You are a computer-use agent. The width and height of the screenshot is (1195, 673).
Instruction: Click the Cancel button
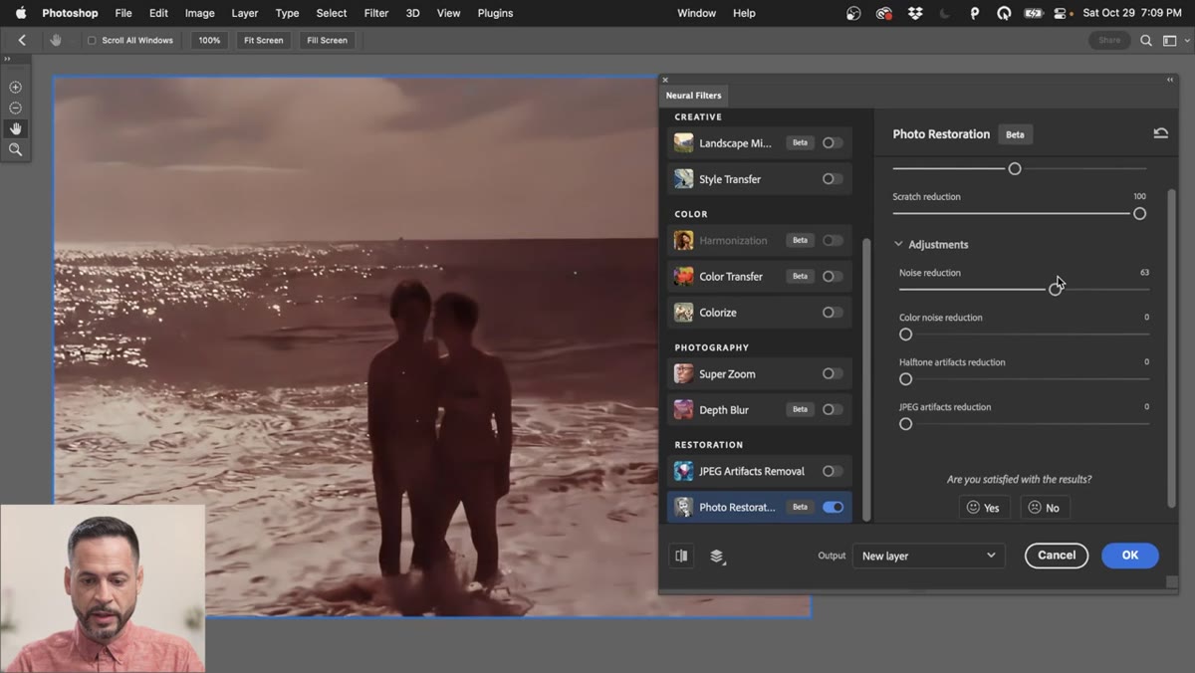1057,556
